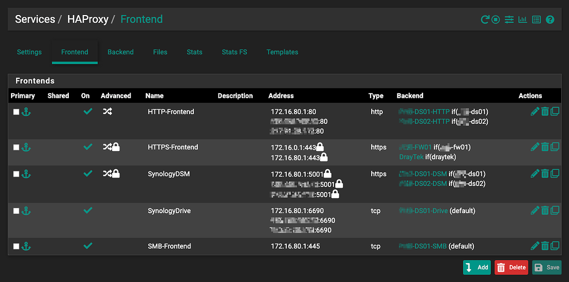
Task: Open related settings sliders icon
Action: [x=509, y=19]
